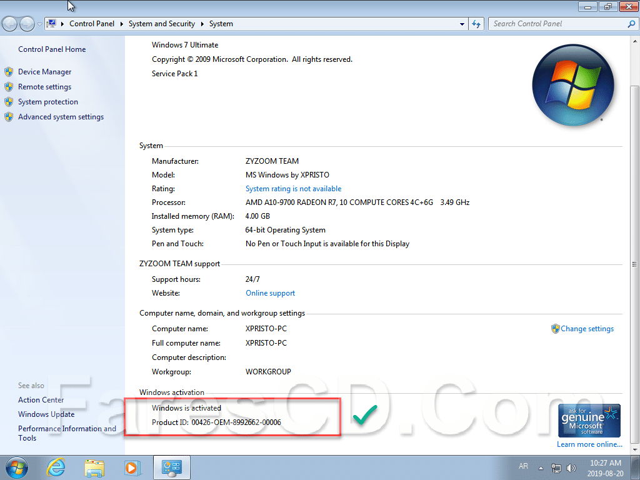Launch Internet Explorer from taskbar
Screen dimensions: 640x480
[55, 467]
